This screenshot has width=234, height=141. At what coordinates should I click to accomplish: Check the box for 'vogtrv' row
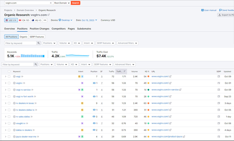coord(9,83)
